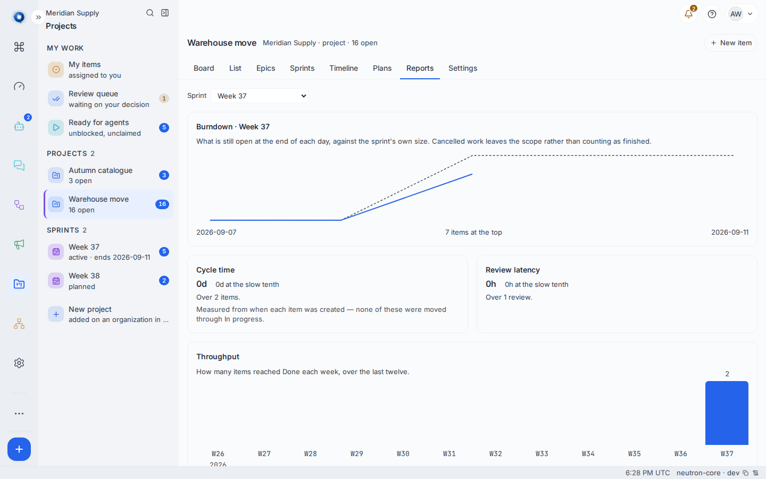The image size is (766, 479).
Task: Switch to the List tab
Action: tap(235, 68)
